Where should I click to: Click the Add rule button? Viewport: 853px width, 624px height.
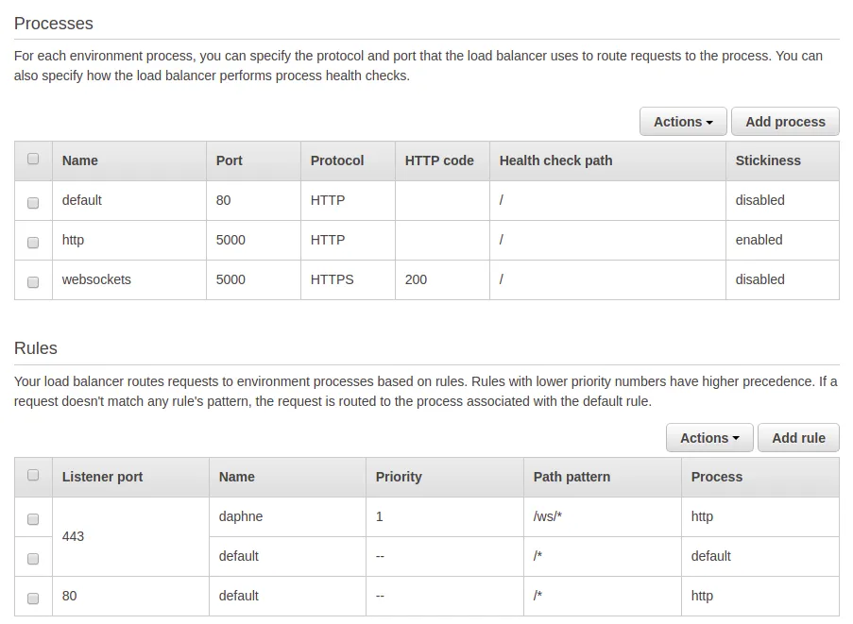coord(798,438)
